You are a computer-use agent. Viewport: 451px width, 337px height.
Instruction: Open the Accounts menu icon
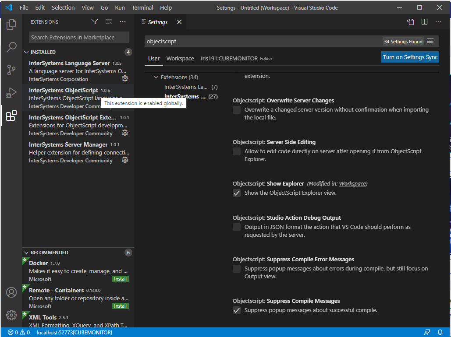pyautogui.click(x=11, y=292)
